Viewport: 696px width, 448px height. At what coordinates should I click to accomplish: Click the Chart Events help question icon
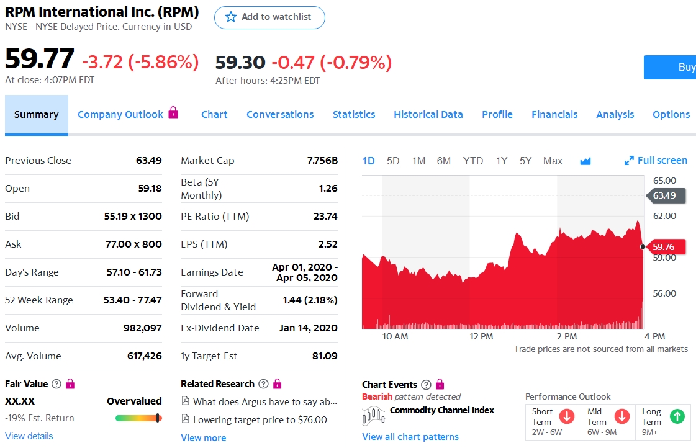click(x=426, y=384)
